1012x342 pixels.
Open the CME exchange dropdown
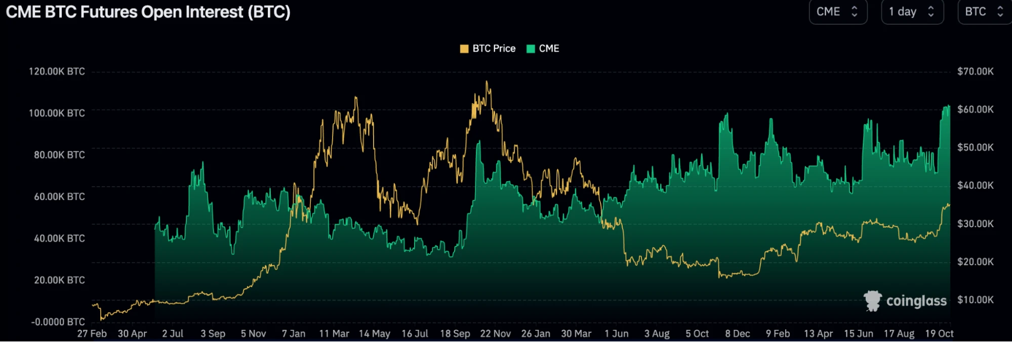pyautogui.click(x=838, y=12)
